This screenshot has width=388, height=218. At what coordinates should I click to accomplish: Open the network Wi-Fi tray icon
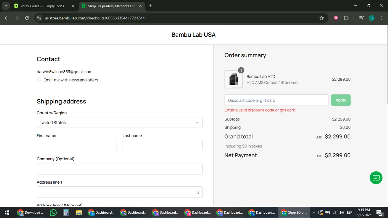(x=334, y=213)
